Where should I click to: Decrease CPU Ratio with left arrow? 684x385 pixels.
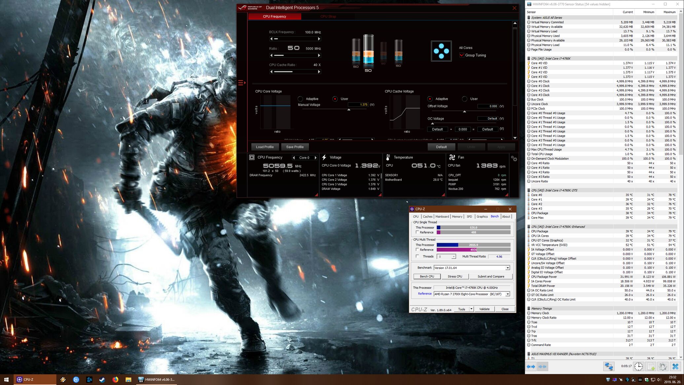pos(271,55)
